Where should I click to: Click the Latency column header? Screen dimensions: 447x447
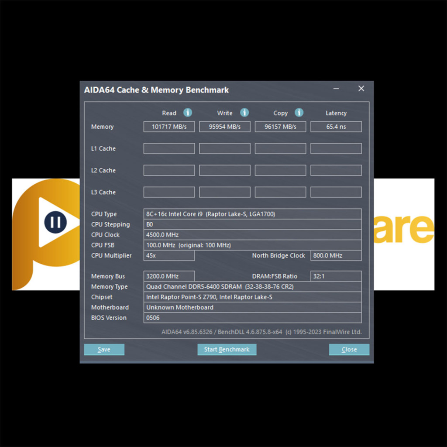click(336, 113)
